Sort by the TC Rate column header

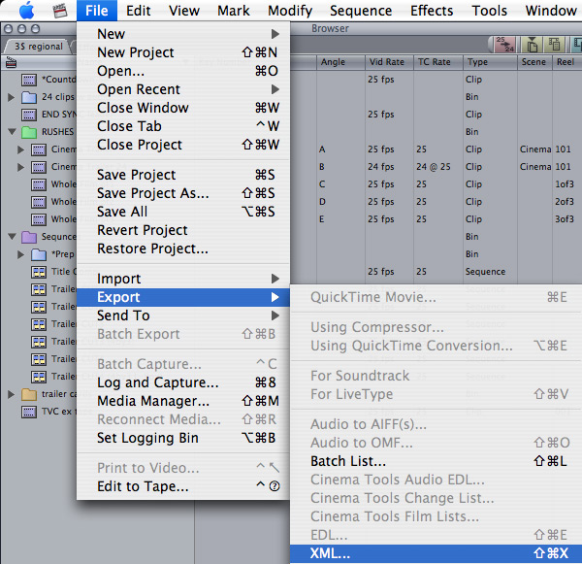438,62
